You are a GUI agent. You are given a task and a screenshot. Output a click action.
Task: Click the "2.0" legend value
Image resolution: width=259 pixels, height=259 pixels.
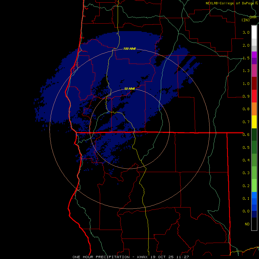(246, 45)
